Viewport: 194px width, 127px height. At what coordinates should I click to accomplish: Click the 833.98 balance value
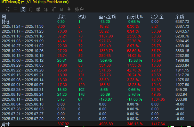click(181, 99)
